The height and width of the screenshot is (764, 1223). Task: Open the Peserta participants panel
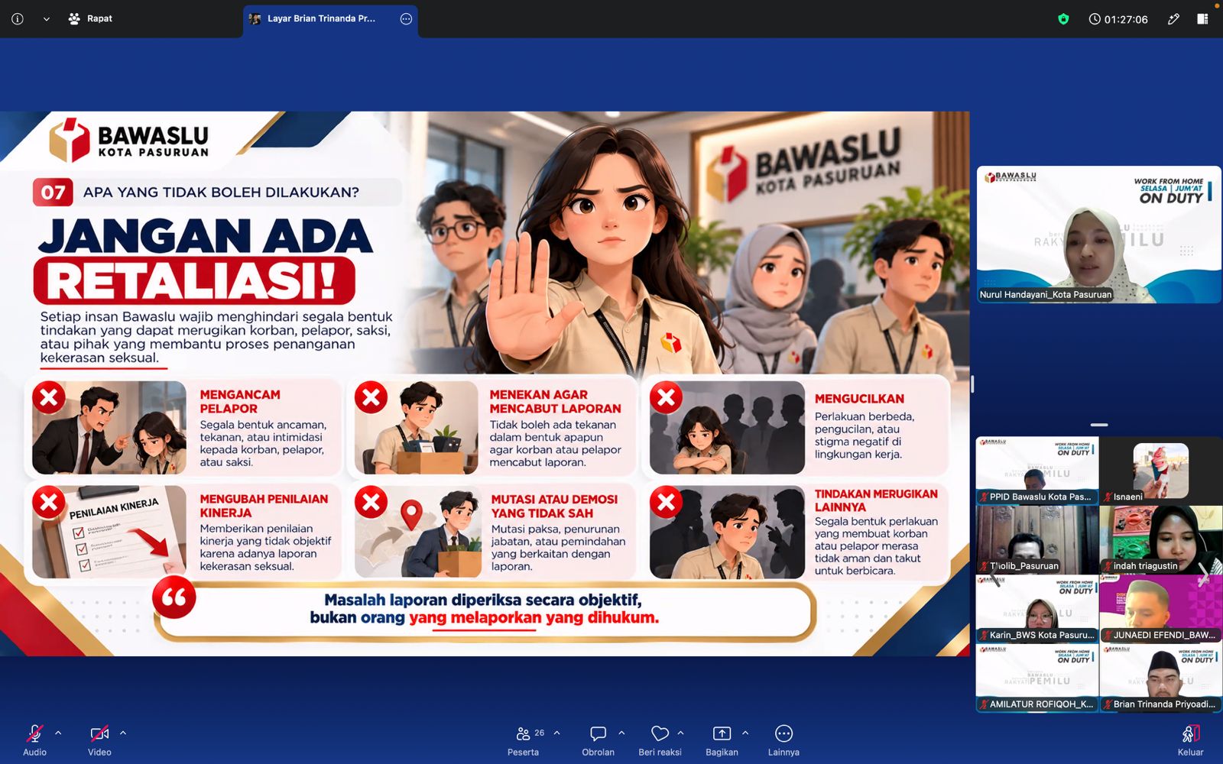[x=524, y=740]
